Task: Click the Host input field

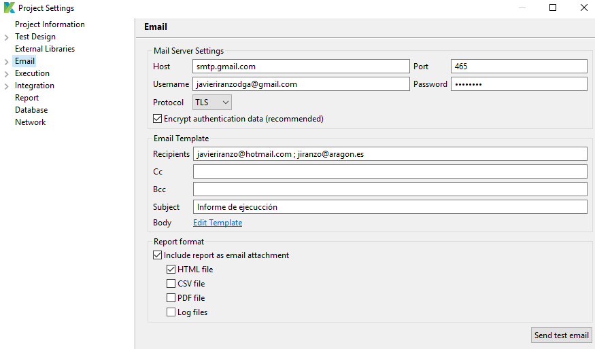Action: pyautogui.click(x=301, y=67)
